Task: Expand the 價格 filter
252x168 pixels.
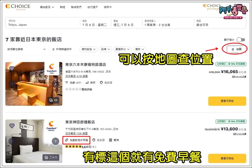Action: [139, 49]
